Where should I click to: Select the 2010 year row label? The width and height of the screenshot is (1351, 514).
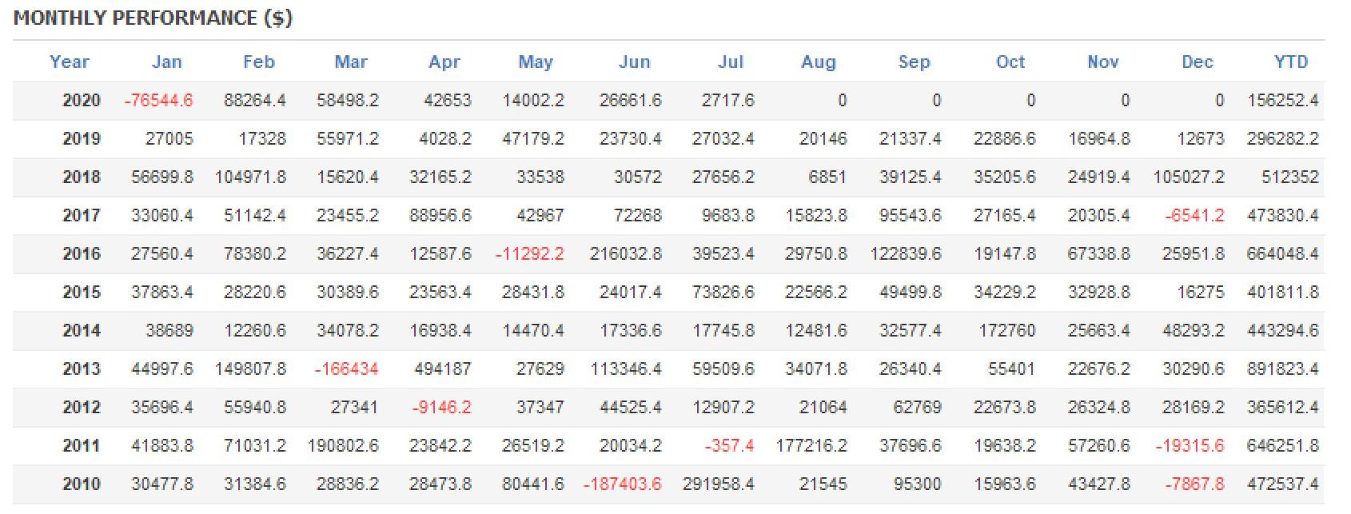(x=82, y=484)
